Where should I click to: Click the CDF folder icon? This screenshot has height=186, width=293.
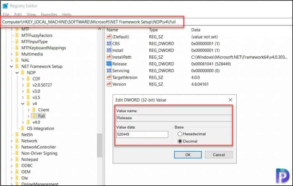point(28,79)
